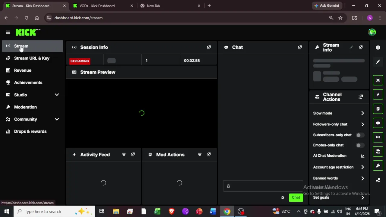The image size is (386, 217).
Task: Switch to the New Tab browser tab
Action: (x=170, y=6)
